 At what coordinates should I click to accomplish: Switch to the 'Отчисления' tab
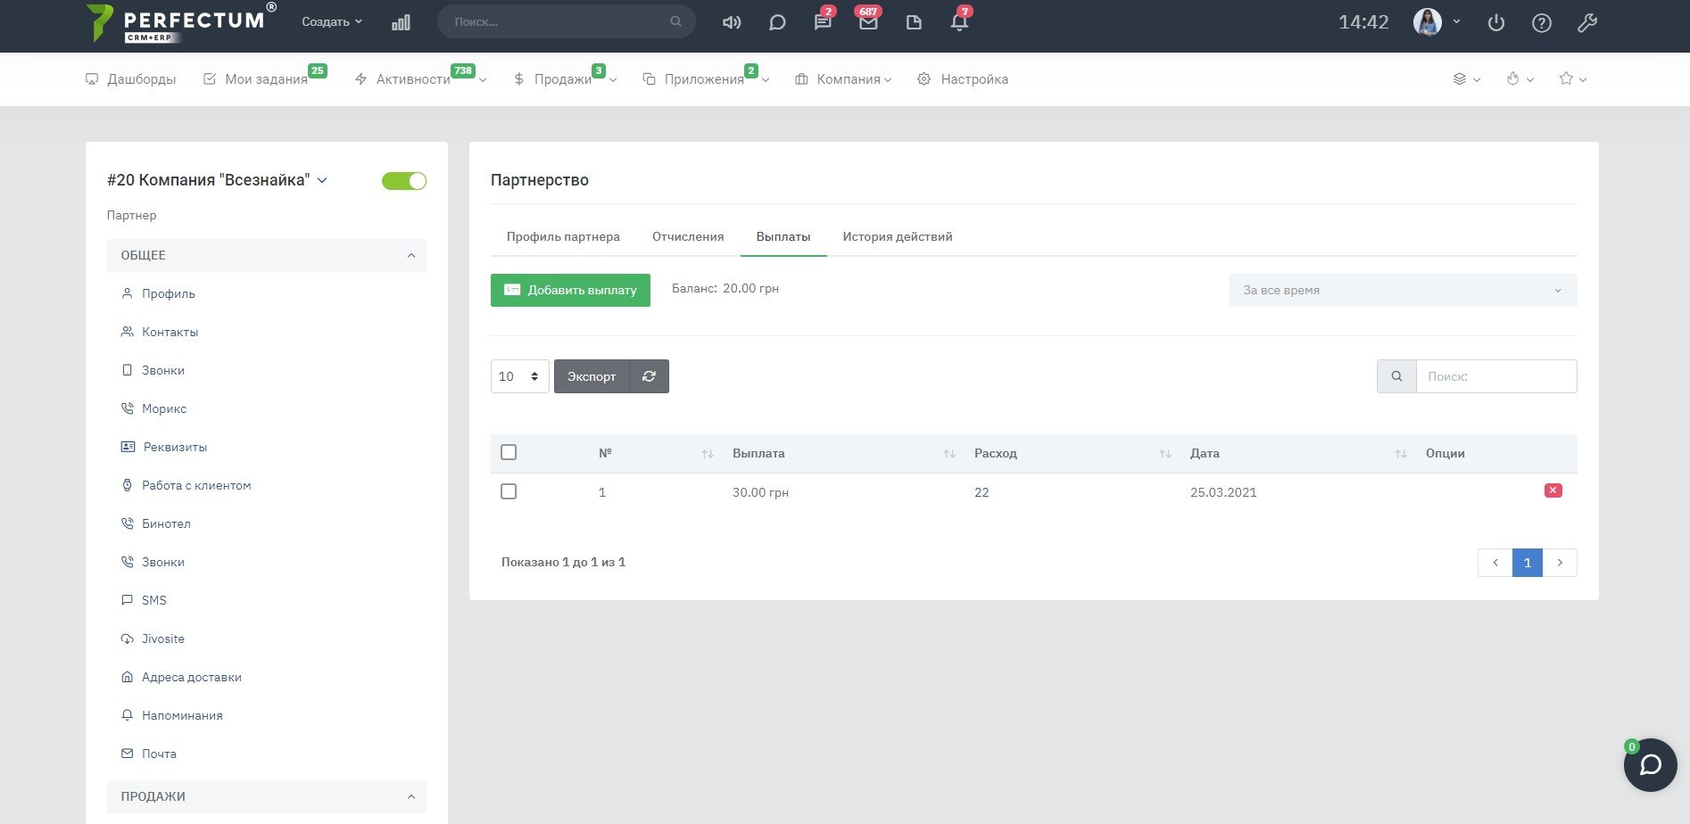pyautogui.click(x=687, y=237)
